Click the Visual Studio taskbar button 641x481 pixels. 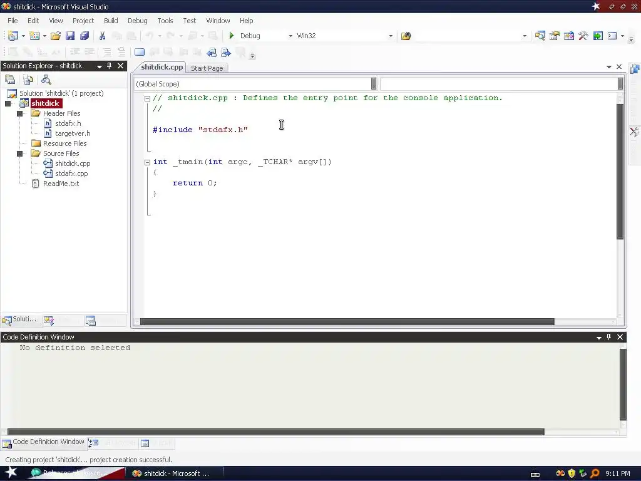[175, 473]
